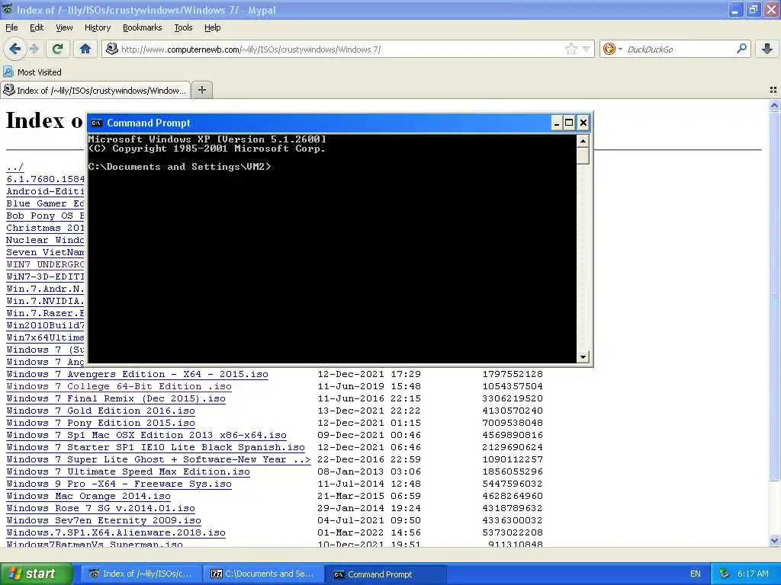Screen dimensions: 781x585
Task: Open the File menu
Action: [x=11, y=27]
